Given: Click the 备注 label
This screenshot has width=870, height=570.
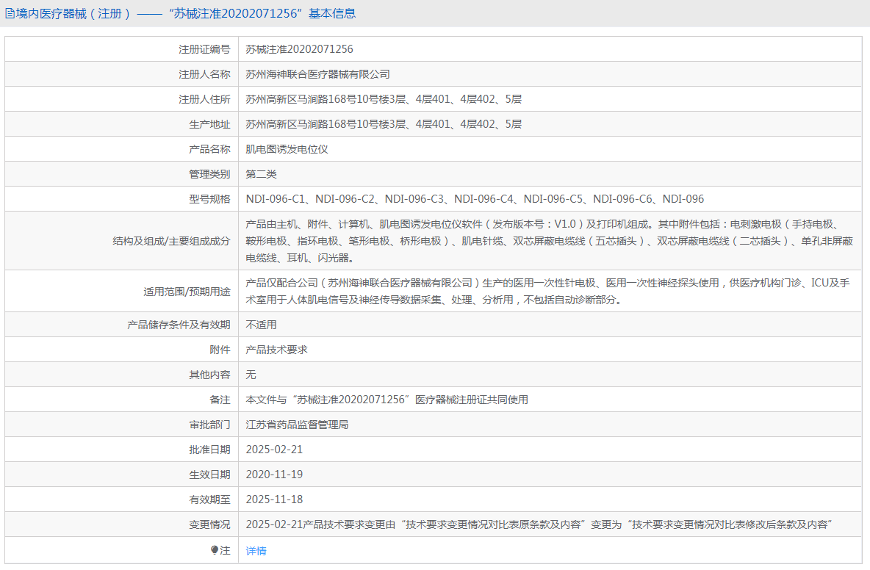Looking at the screenshot, I should pyautogui.click(x=220, y=400).
